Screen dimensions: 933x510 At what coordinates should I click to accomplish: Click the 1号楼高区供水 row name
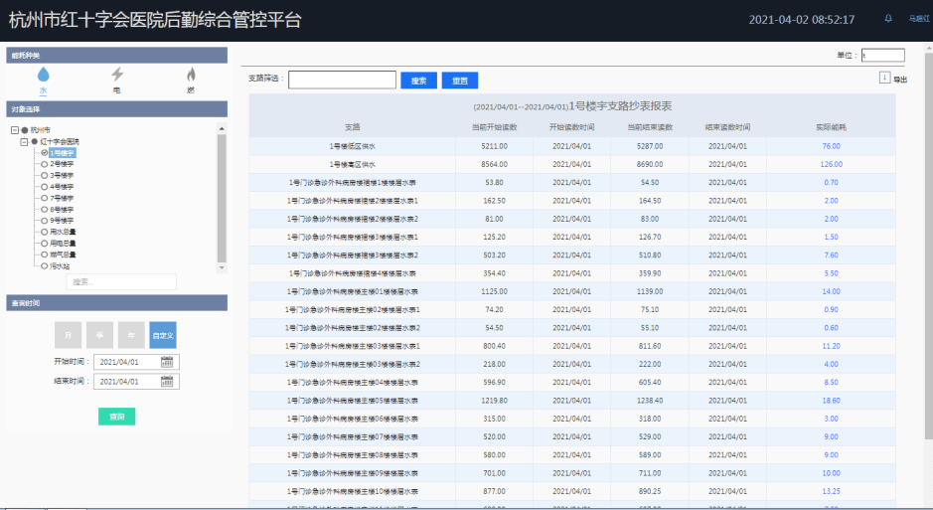point(353,164)
